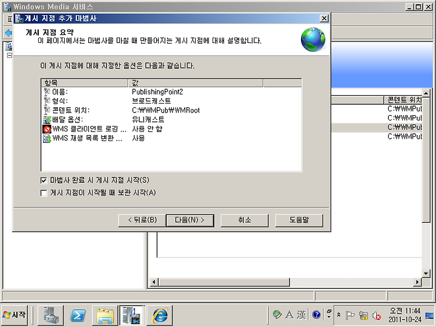The image size is (436, 327).
Task: Click the 값 column header
Action: (x=196, y=83)
